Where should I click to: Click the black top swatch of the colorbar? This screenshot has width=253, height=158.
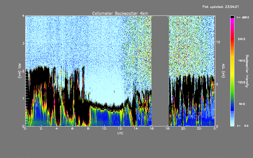tap(232, 17)
